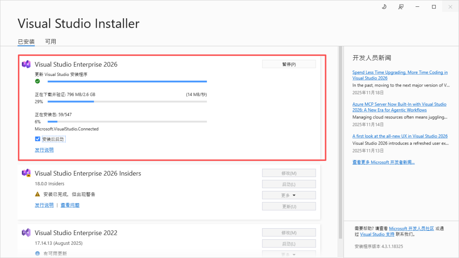The image size is (459, 258).
Task: Expand the 更多 dropdown for 2026 Insiders
Action: (x=289, y=195)
